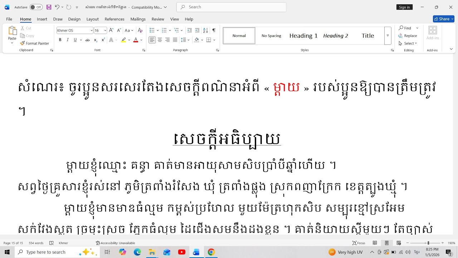Center align the paragraph
This screenshot has width=458, height=258.
tap(160, 40)
